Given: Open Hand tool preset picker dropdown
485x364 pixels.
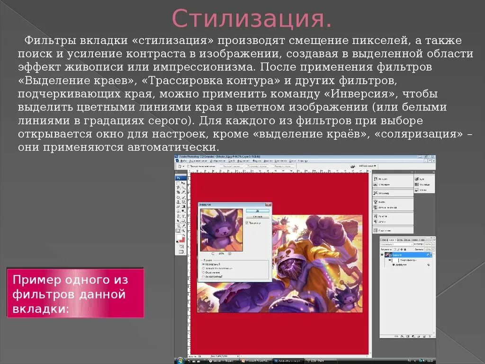Looking at the screenshot, I should (183, 166).
